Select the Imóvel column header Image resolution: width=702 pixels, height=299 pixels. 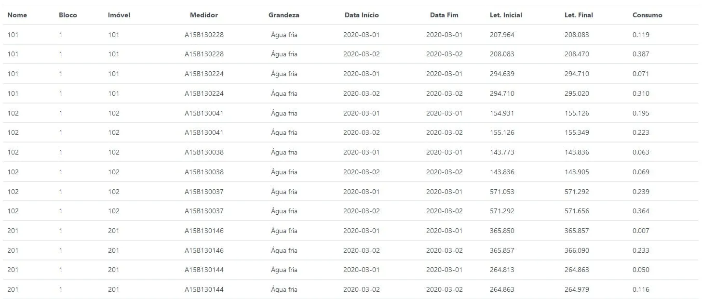coord(119,15)
